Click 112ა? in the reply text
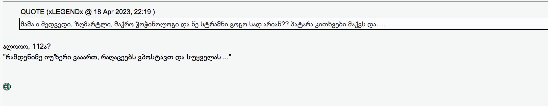This screenshot has width=548, height=106. (41, 46)
